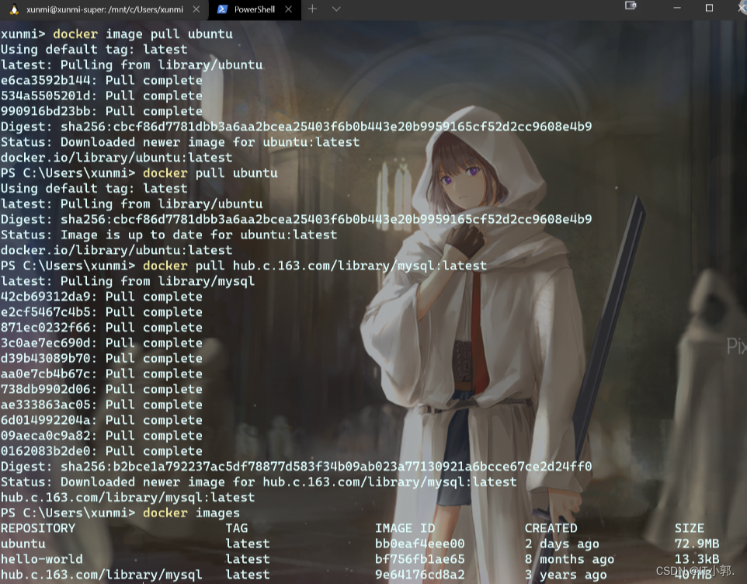This screenshot has height=584, width=747.
Task: Maximize the terminal window
Action: [x=710, y=8]
